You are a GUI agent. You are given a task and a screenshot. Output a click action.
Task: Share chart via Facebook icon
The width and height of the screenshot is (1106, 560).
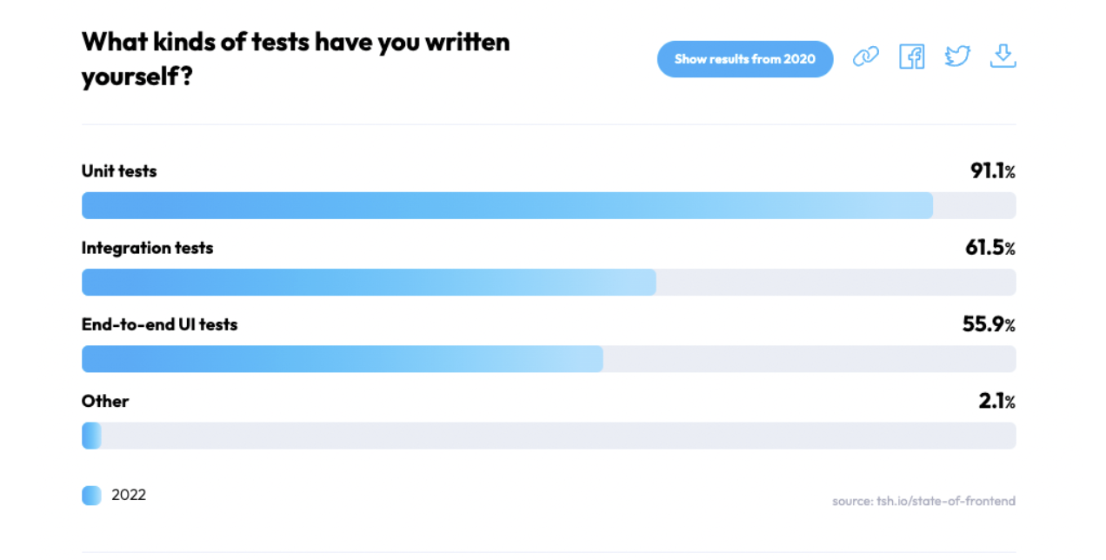click(911, 57)
